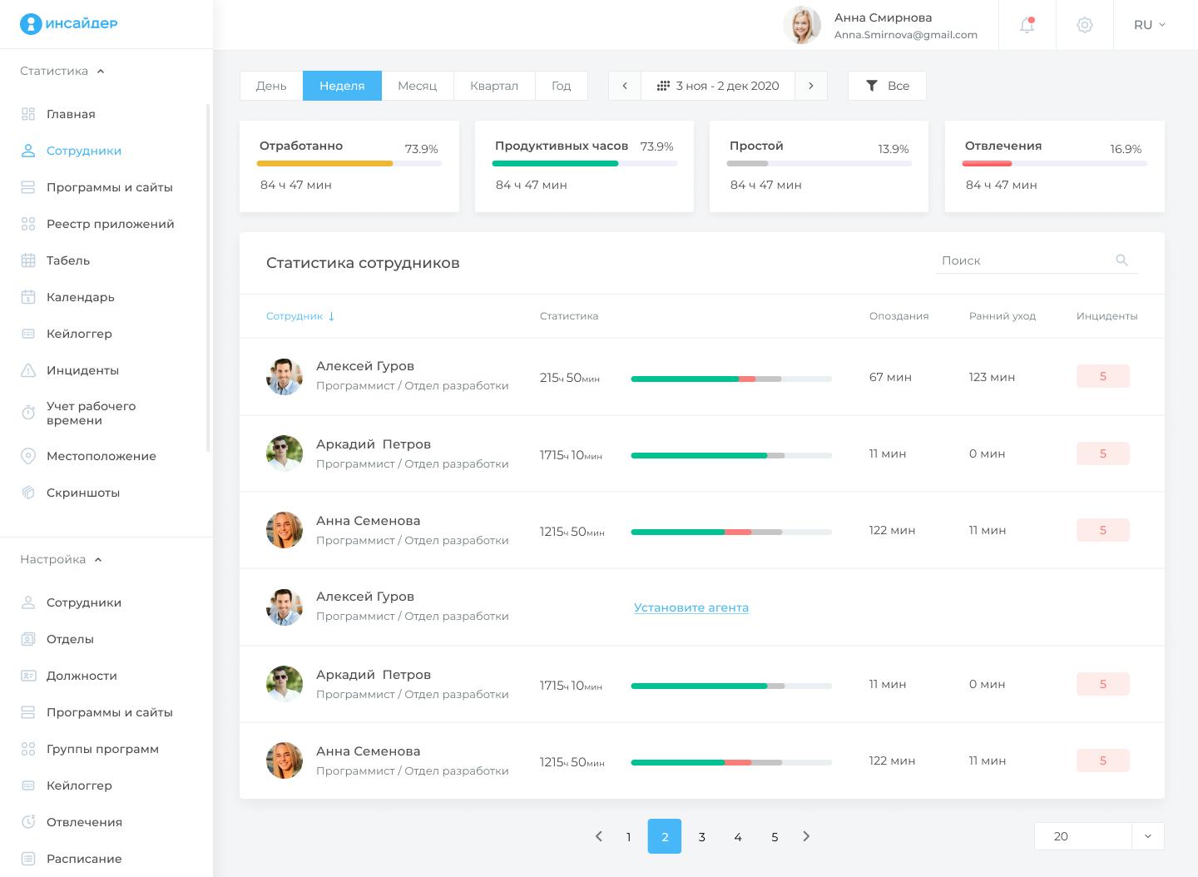The image size is (1198, 877).
Task: Switch to the Месяц tab
Action: click(417, 86)
